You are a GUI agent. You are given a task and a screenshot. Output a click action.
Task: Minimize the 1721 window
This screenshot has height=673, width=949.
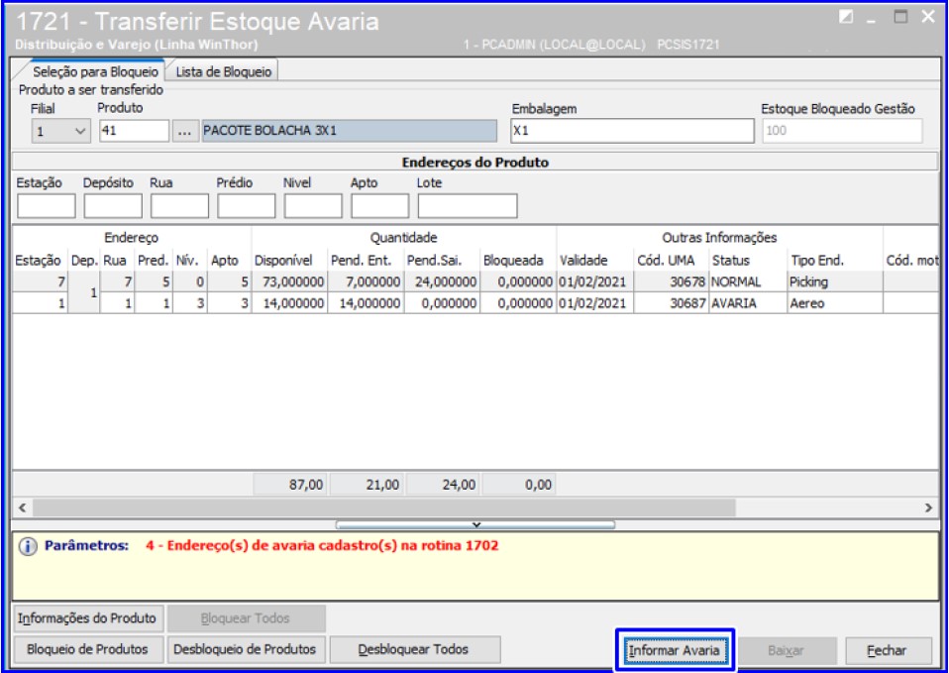click(872, 20)
